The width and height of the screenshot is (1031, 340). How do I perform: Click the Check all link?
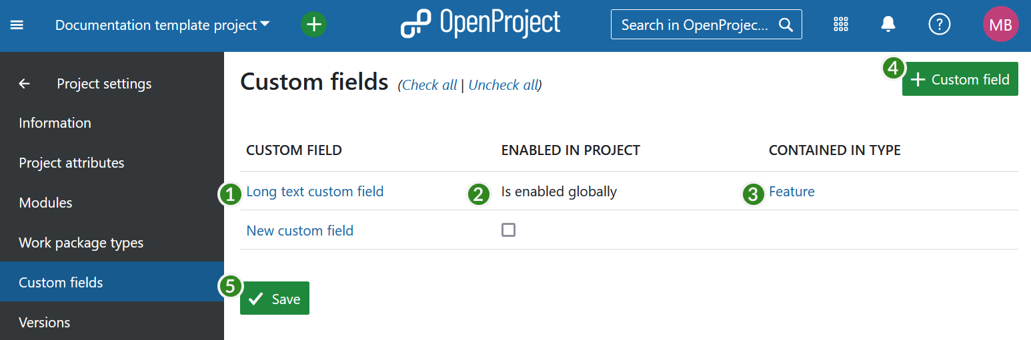click(429, 85)
